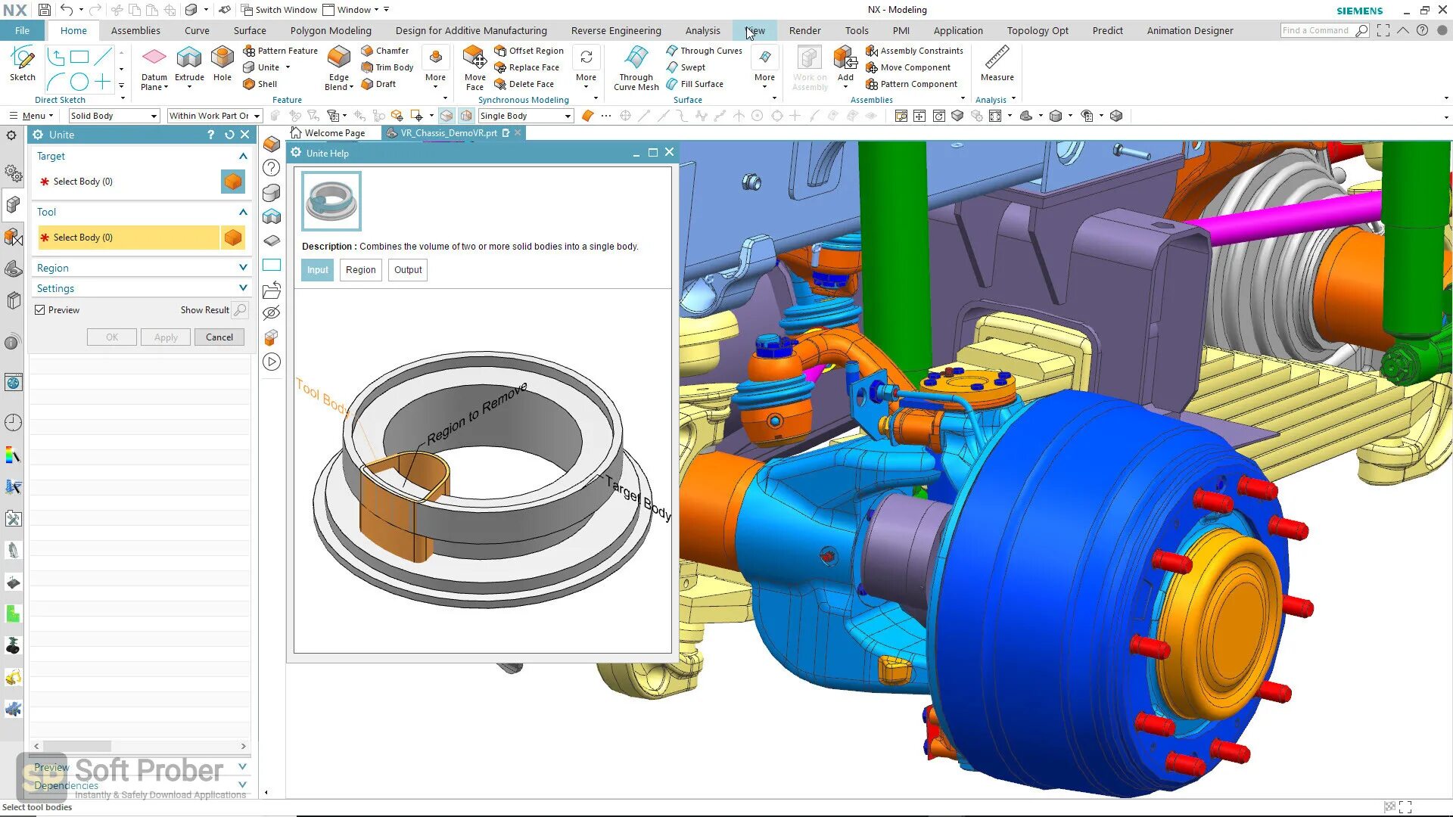This screenshot has height=817, width=1453.
Task: Click the Cancel button in Unite dialog
Action: [x=219, y=337]
